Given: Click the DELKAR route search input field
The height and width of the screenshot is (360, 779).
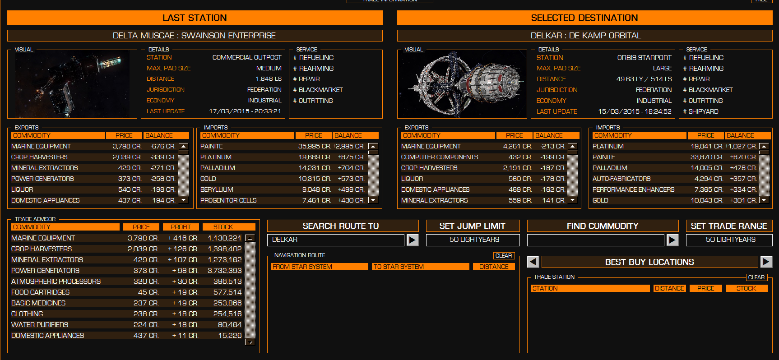Looking at the screenshot, I should (336, 240).
